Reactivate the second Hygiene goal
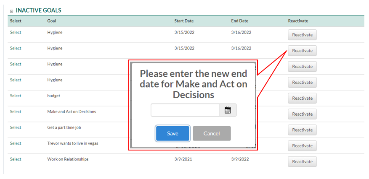This screenshot has height=179, width=369. coord(302,51)
